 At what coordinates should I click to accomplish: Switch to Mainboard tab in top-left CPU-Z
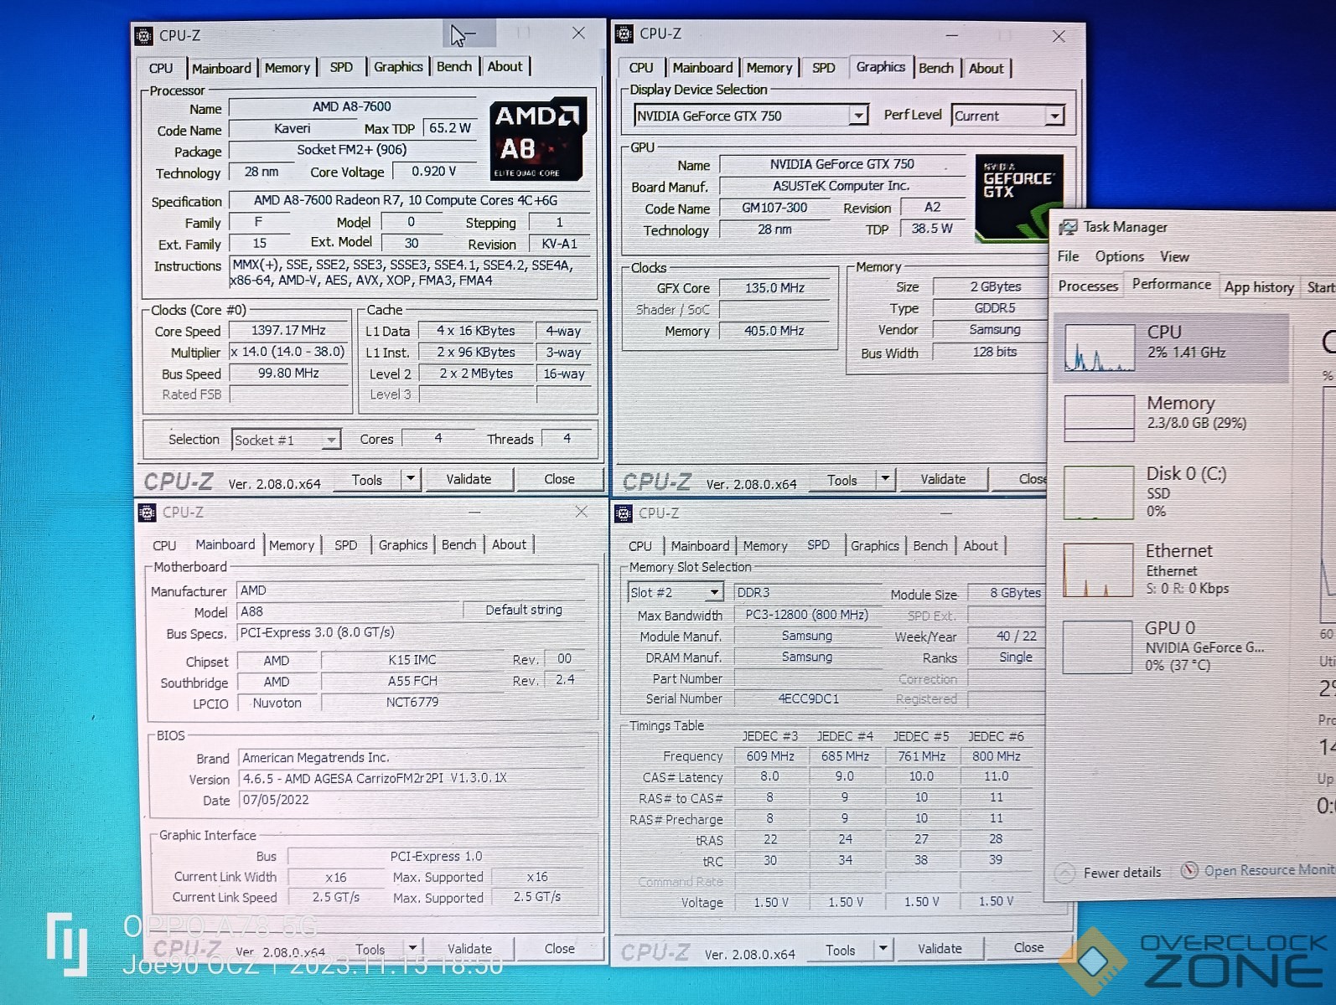[221, 68]
